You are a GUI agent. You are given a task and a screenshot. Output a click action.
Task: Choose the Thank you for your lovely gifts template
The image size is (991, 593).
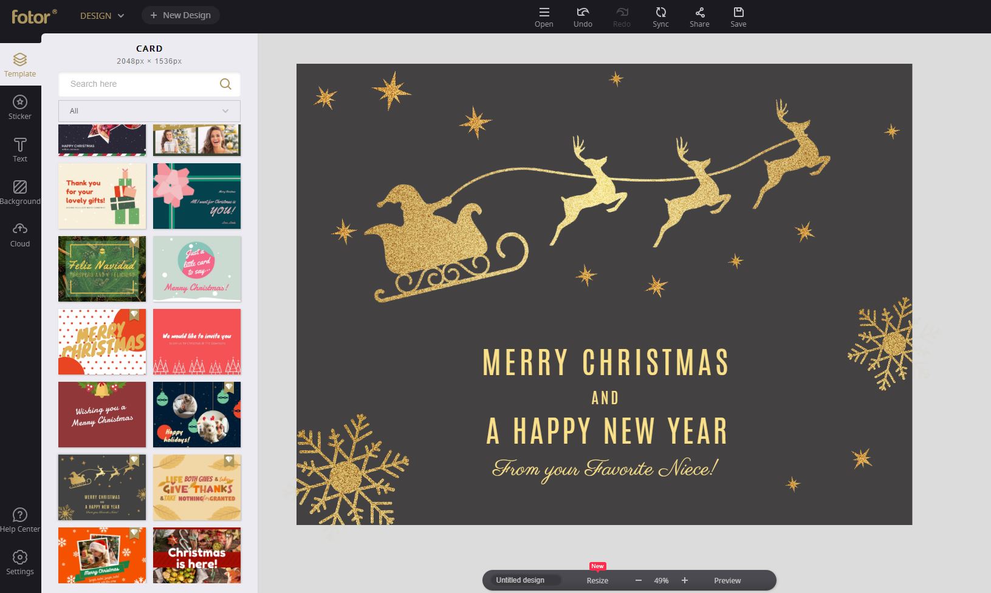pyautogui.click(x=102, y=196)
